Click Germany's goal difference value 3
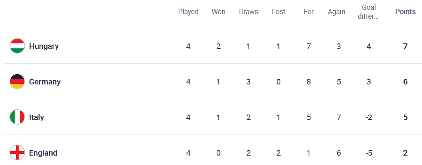Screen dimensions: 422x165 coord(369,82)
